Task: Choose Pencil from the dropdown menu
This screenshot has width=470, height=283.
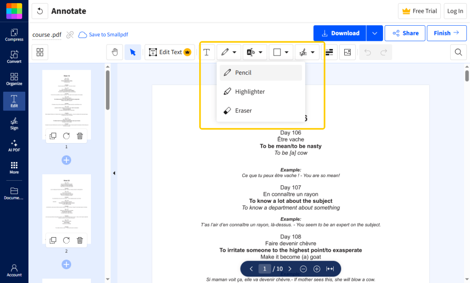Action: pos(261,73)
